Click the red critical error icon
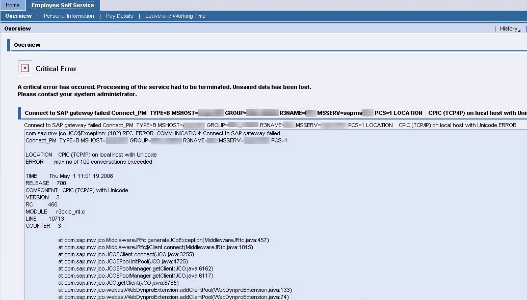527x300 pixels. [25, 68]
